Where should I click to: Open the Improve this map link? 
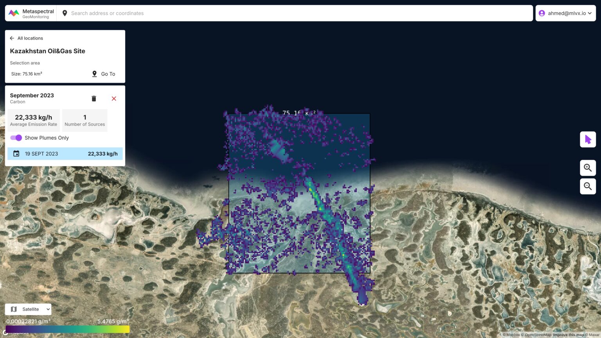pos(569,335)
